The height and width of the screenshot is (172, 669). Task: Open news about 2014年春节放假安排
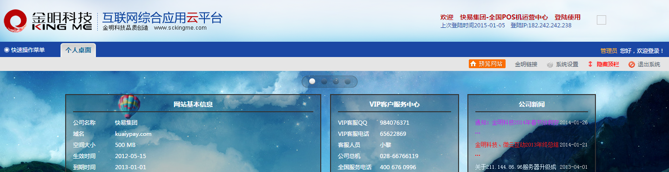point(517,122)
